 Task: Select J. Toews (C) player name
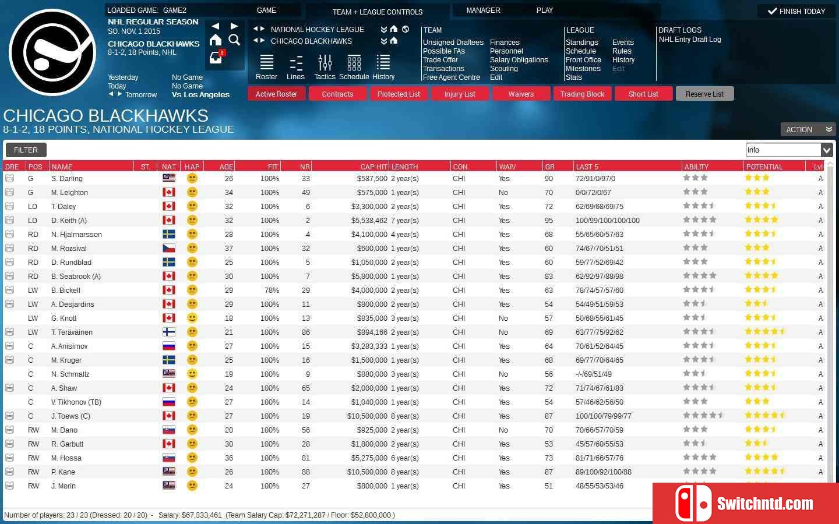[x=70, y=416]
